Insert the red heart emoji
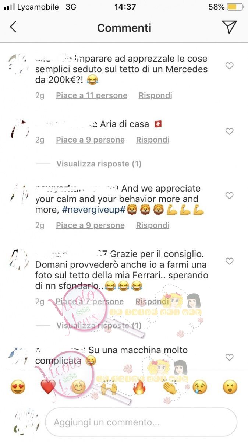This screenshot has height=442, width=248. [48, 387]
